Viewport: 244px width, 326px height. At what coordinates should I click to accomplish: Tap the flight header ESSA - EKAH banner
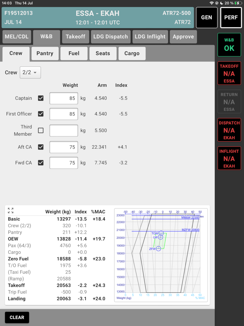[x=97, y=18]
